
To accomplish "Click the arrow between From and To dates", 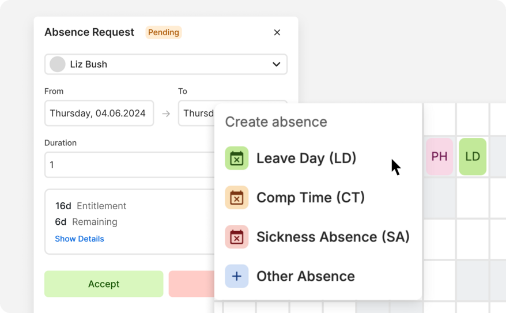I will [166, 114].
